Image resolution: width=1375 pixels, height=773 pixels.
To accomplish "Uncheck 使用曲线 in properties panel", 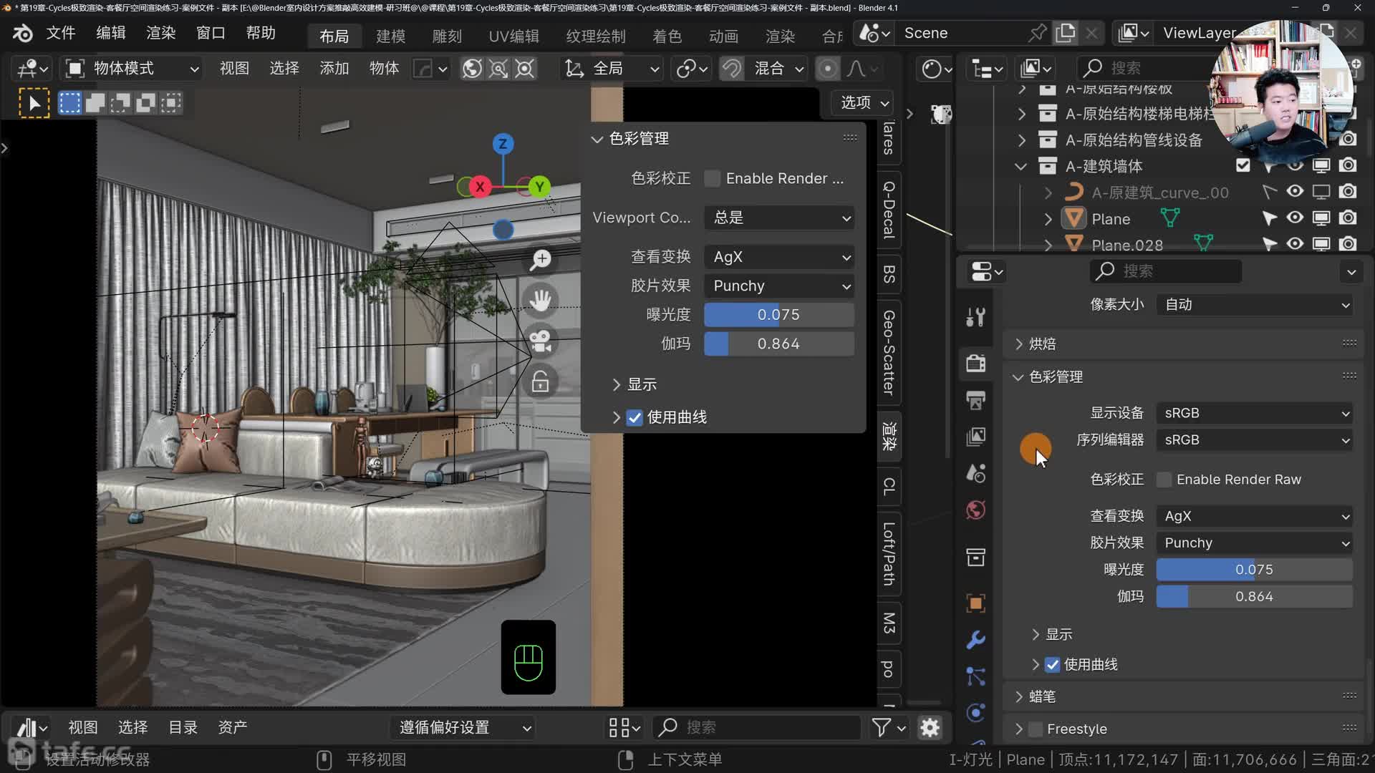I will pos(1052,665).
